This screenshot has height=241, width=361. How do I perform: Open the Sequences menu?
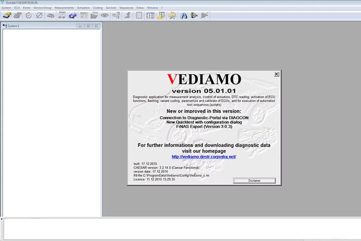click(128, 7)
